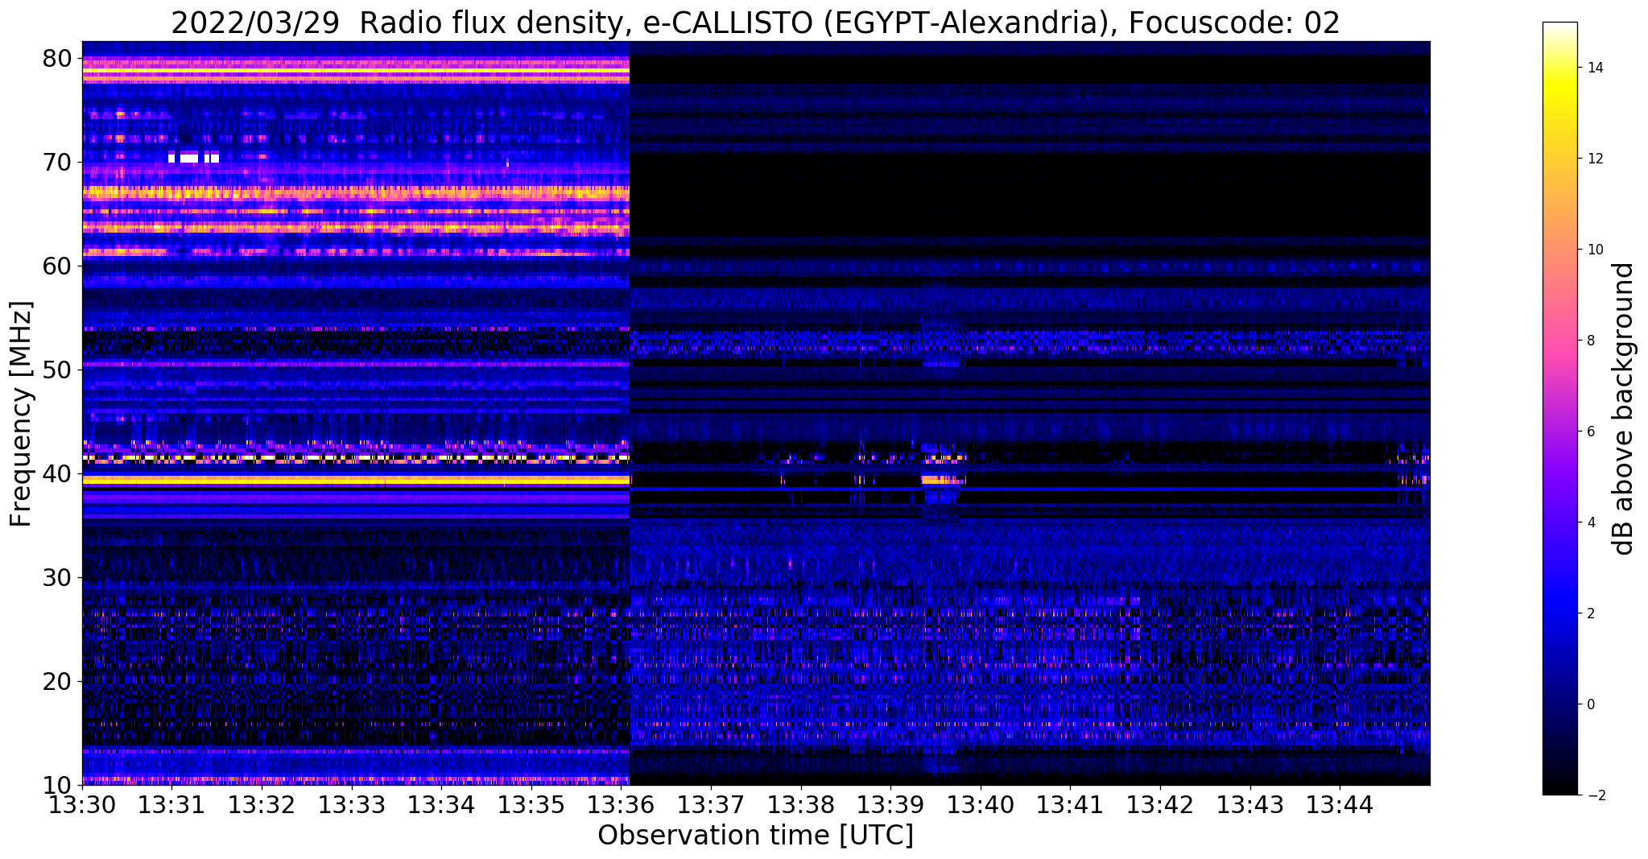Image resolution: width=1648 pixels, height=859 pixels.
Task: Click the colorbar tick label 2
Action: pyautogui.click(x=1590, y=613)
